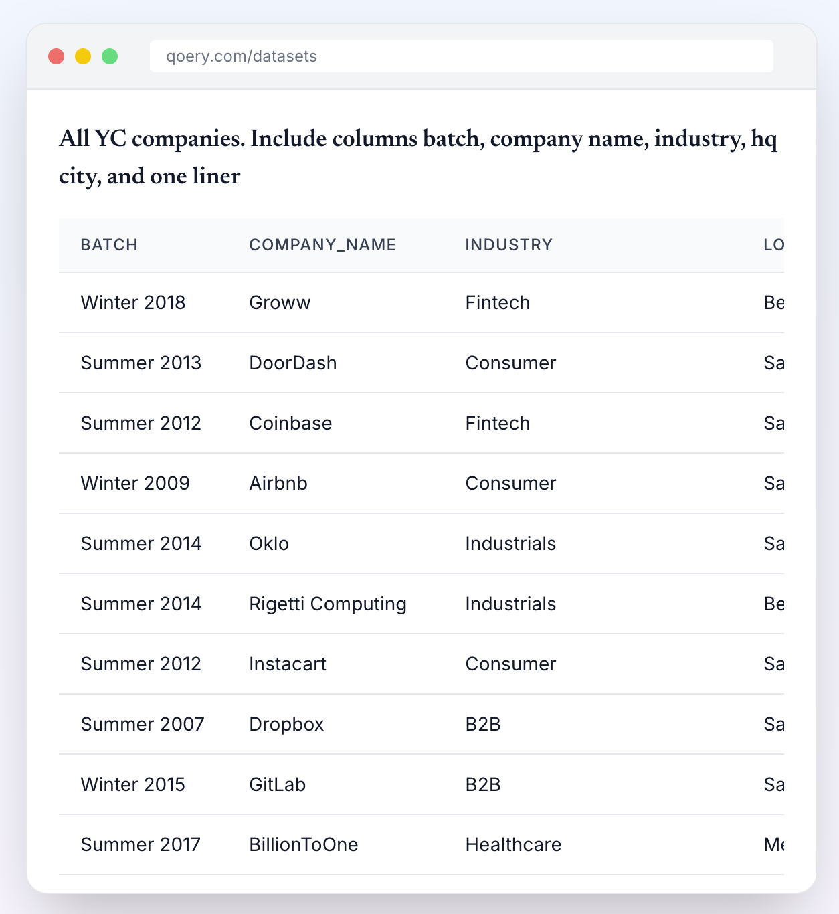839x914 pixels.
Task: Sort the table by INDUSTRY column
Action: 508,245
